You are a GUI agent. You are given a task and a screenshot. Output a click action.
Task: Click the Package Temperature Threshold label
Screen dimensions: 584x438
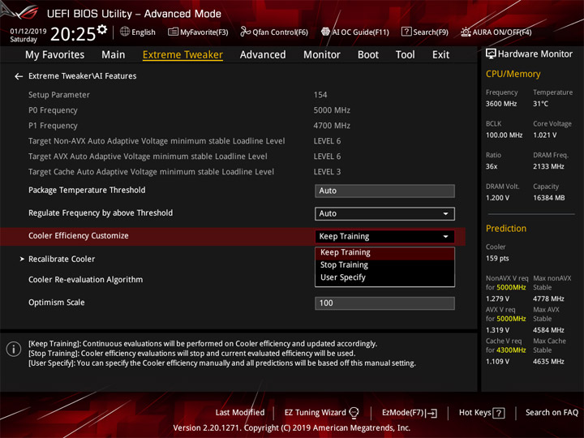[87, 190]
